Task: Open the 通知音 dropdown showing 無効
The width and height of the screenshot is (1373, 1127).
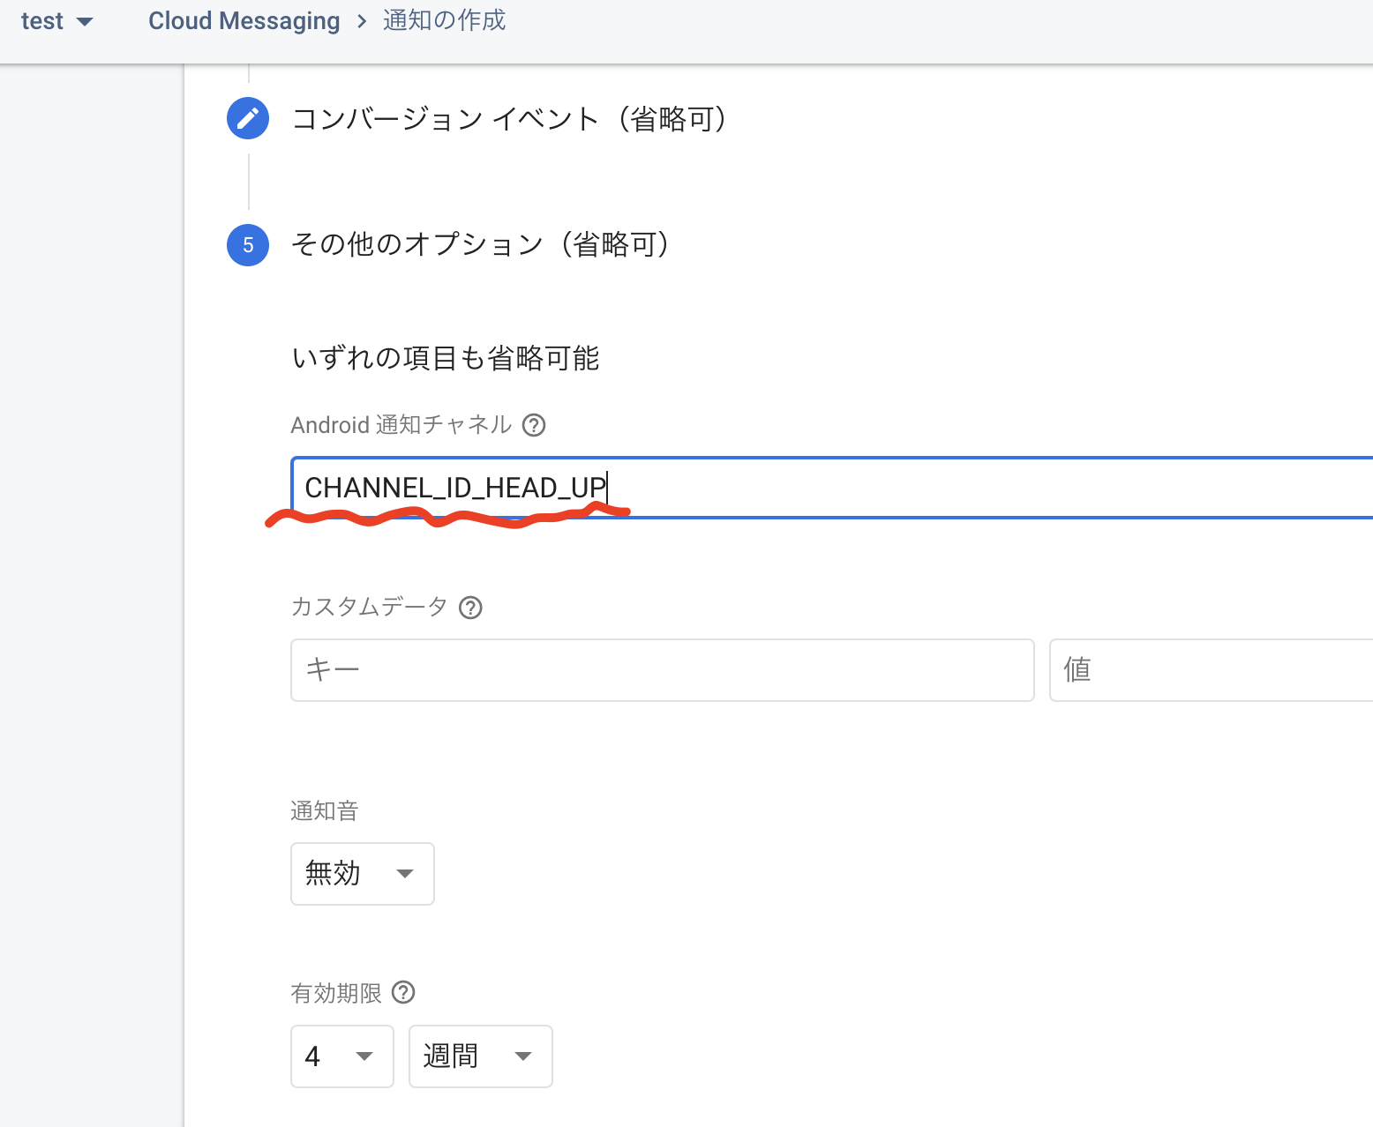Action: pos(362,874)
